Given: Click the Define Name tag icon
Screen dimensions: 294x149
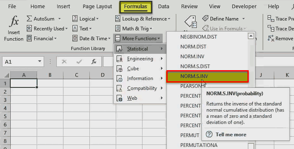Looking at the screenshot, I should tap(205, 18).
